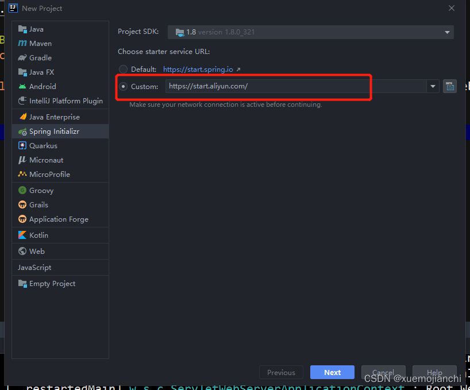Click the Web globe icon
The width and height of the screenshot is (470, 390).
[x=22, y=251]
